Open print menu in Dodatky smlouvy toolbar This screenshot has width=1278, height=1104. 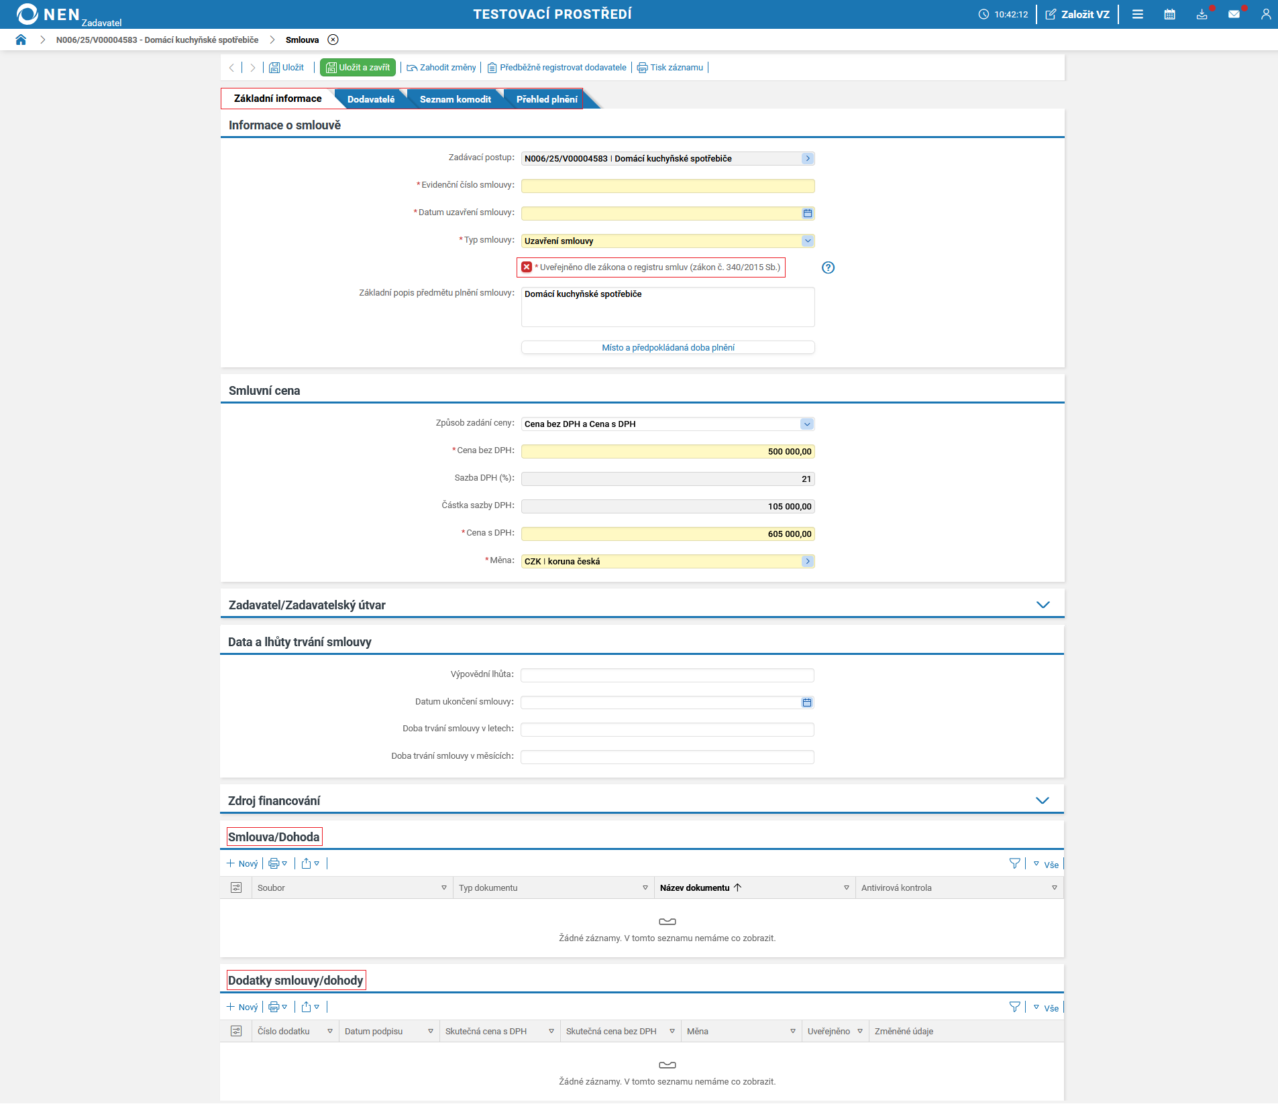[278, 1007]
